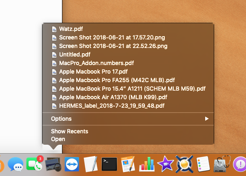Screen dimensions: 246x176
Task: Launch Terminal from the Dock
Action: coord(109,164)
